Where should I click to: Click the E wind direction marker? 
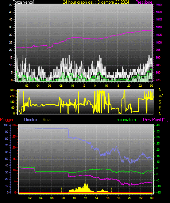[x=160, y=108]
